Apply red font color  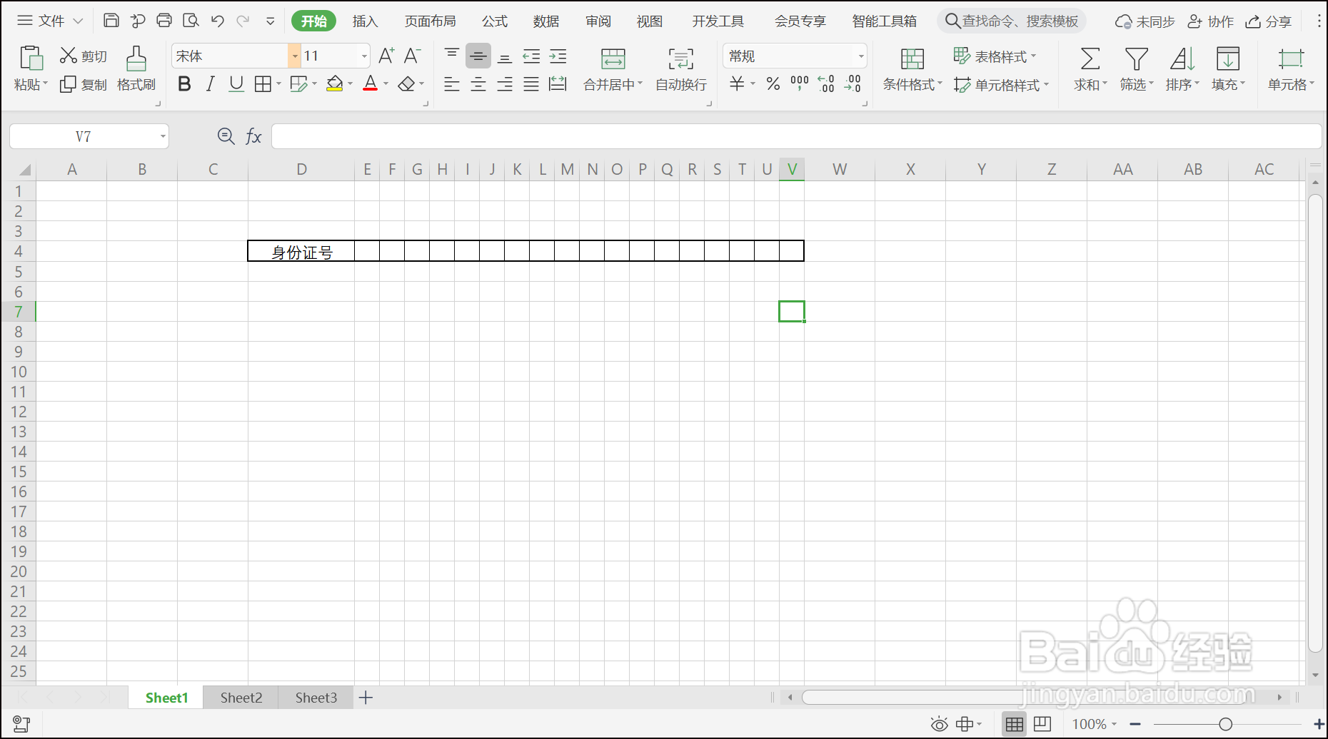370,84
